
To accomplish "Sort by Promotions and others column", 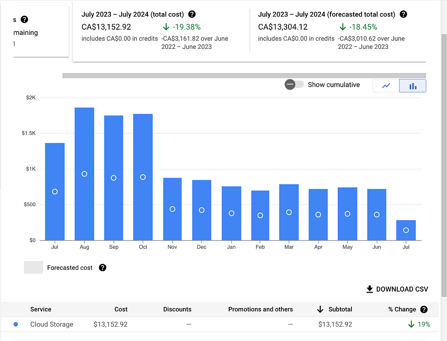I will coord(260,309).
